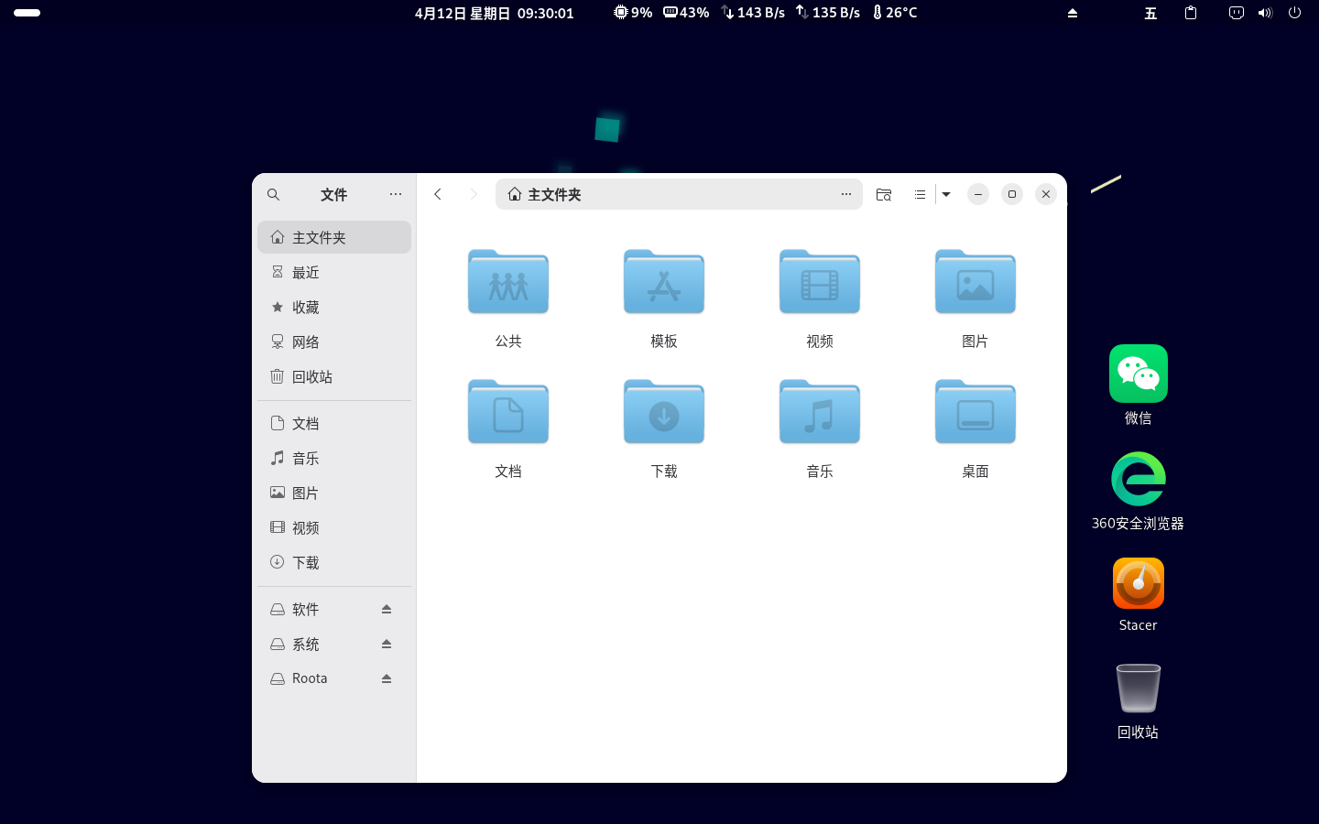Open the Files main menu (three dots)
Viewport: 1319px width, 824px height.
(396, 194)
